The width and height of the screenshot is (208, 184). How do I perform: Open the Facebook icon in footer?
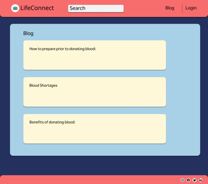point(188,180)
